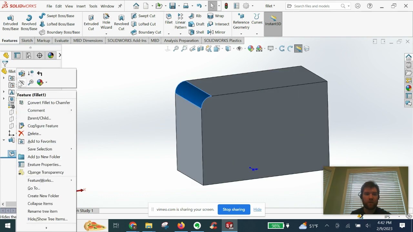This screenshot has height=232, width=413.
Task: Select the Wrap feature tool
Action: click(216, 16)
